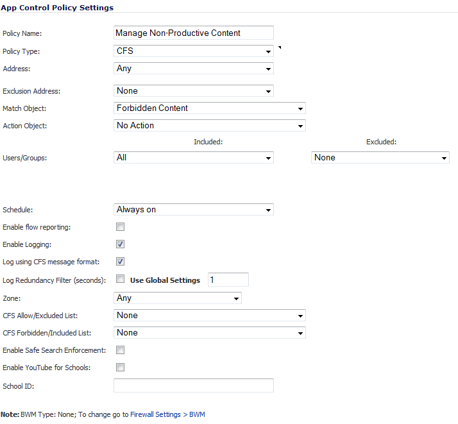Toggle Log using CFS message format
The width and height of the screenshot is (458, 424).
click(x=120, y=261)
